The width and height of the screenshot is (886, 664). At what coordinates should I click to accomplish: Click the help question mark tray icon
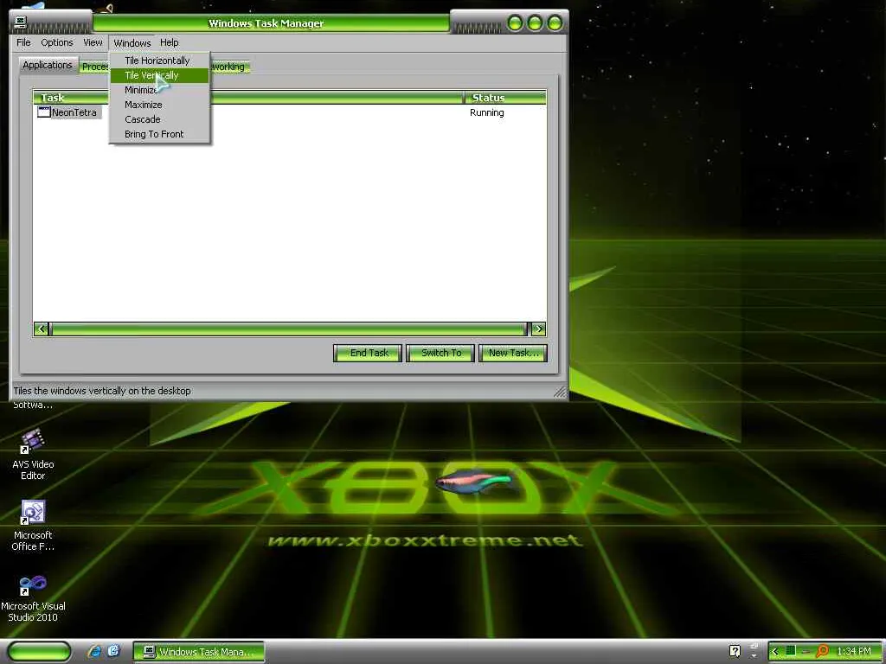click(735, 652)
